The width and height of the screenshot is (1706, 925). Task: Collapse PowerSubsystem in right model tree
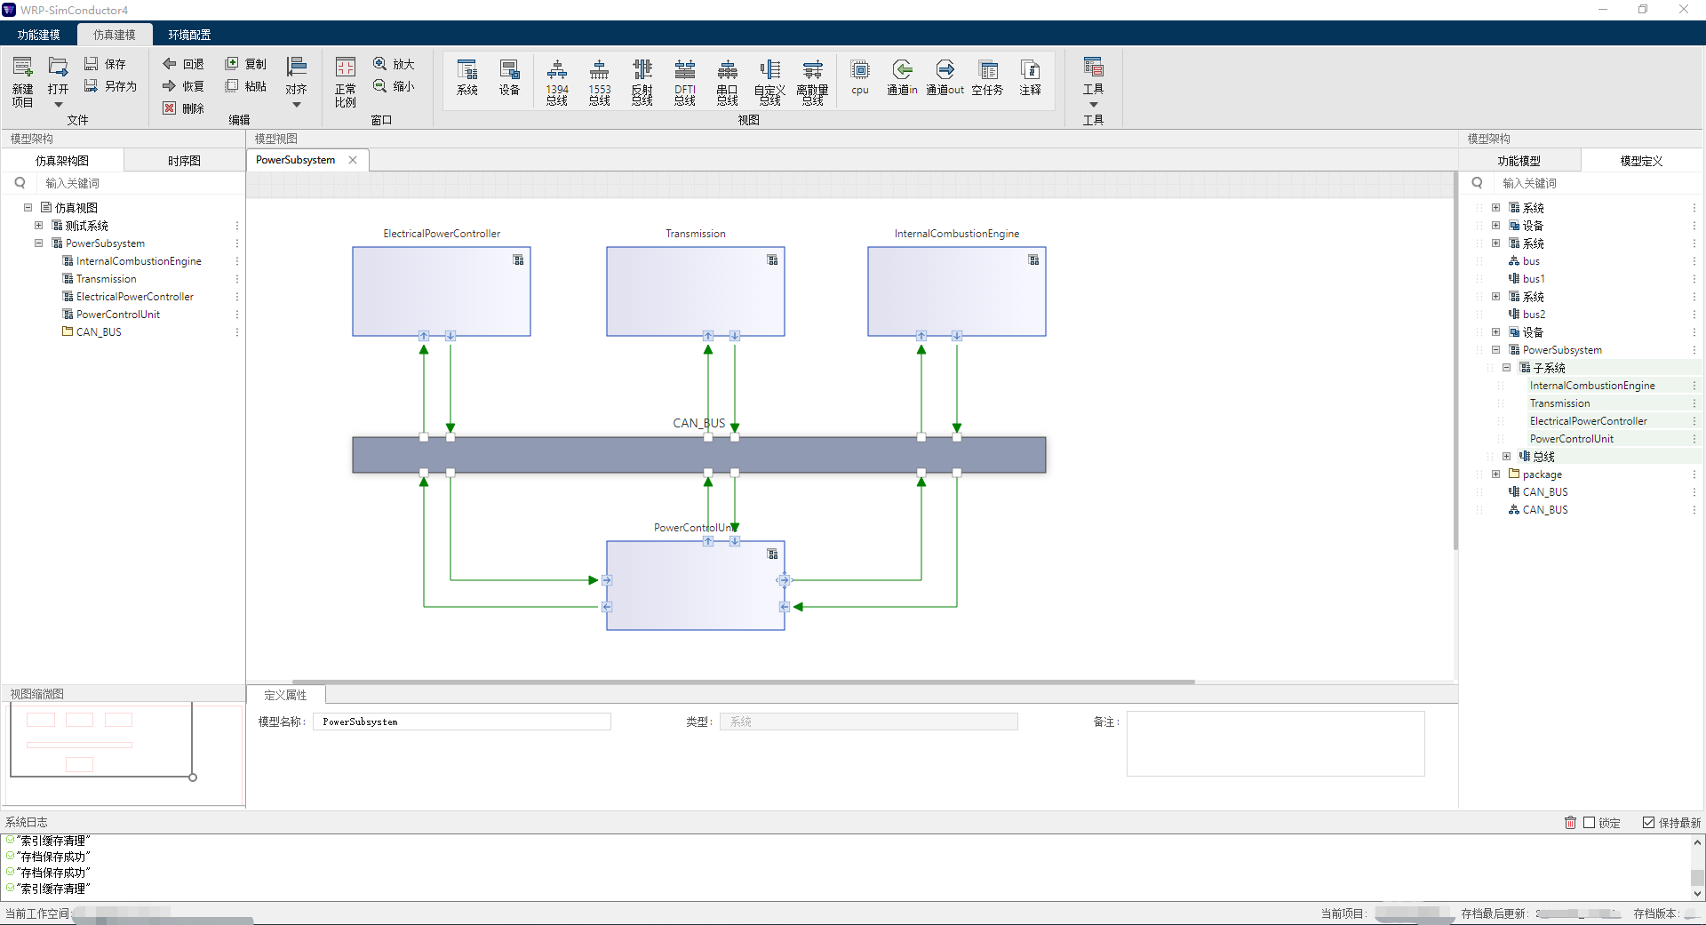1495,350
